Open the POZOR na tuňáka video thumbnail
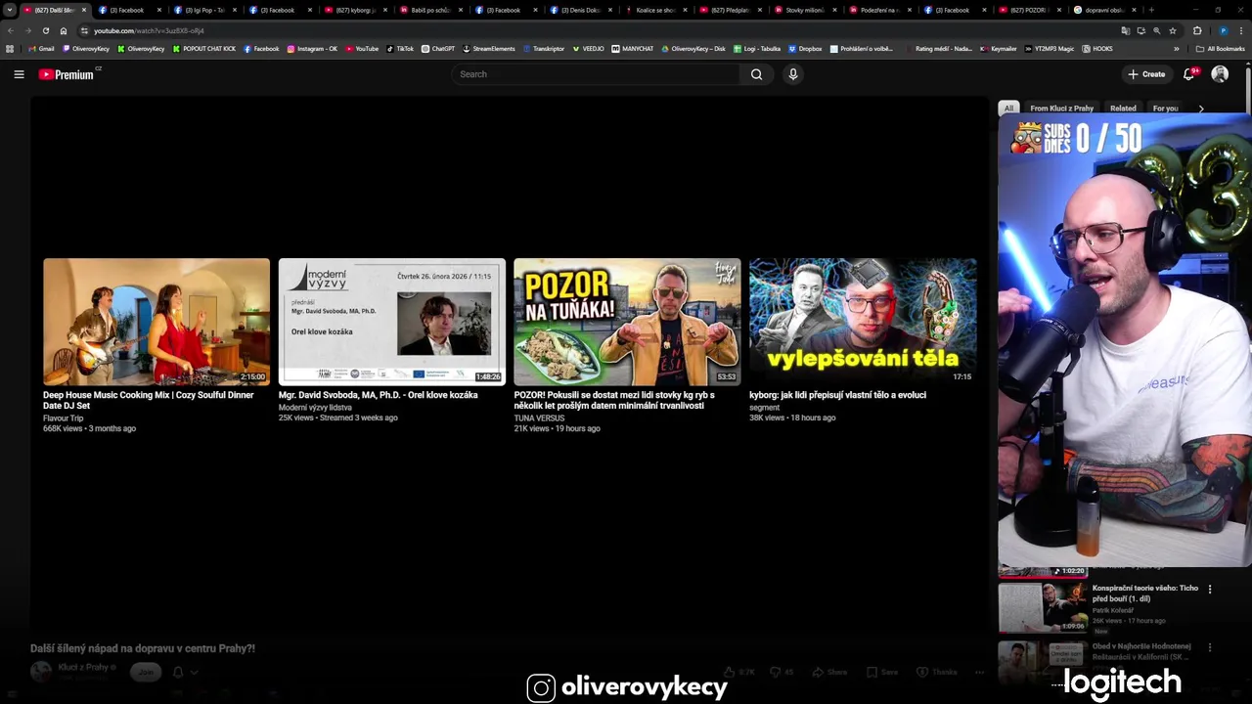 click(x=627, y=322)
